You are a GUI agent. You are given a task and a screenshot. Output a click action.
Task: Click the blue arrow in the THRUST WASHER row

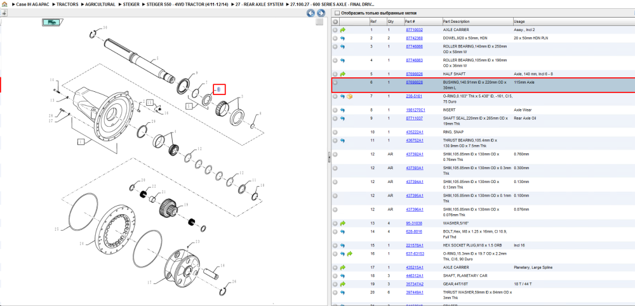coord(343,292)
